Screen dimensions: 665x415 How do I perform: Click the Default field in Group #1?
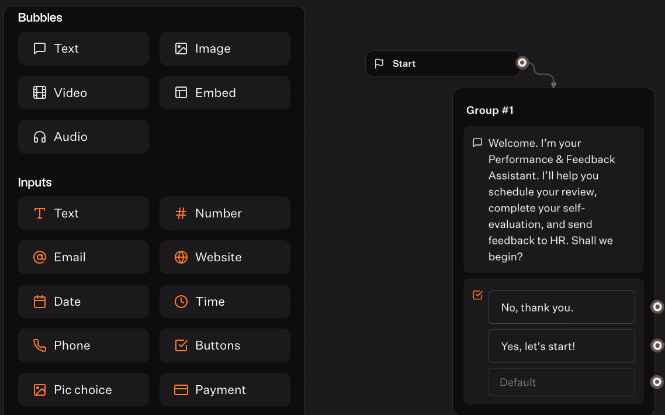click(x=561, y=382)
